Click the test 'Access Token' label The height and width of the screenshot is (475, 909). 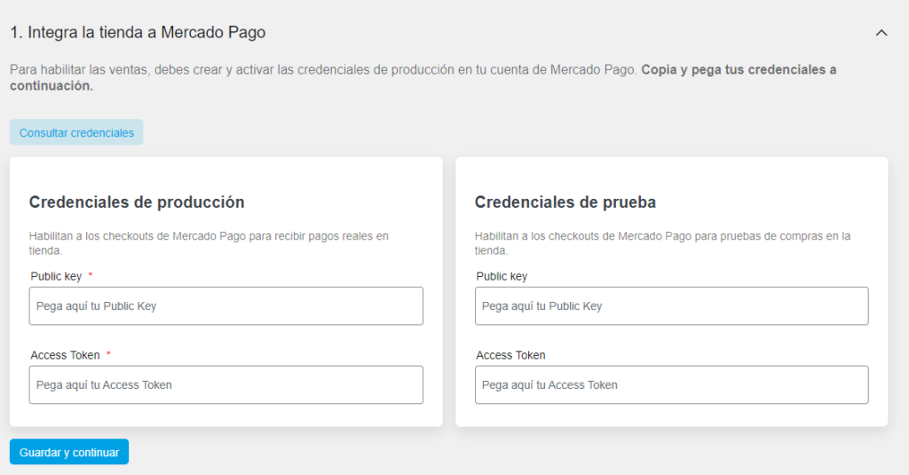pos(510,355)
